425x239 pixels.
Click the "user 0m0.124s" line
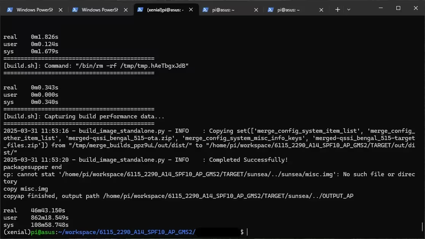click(x=30, y=44)
